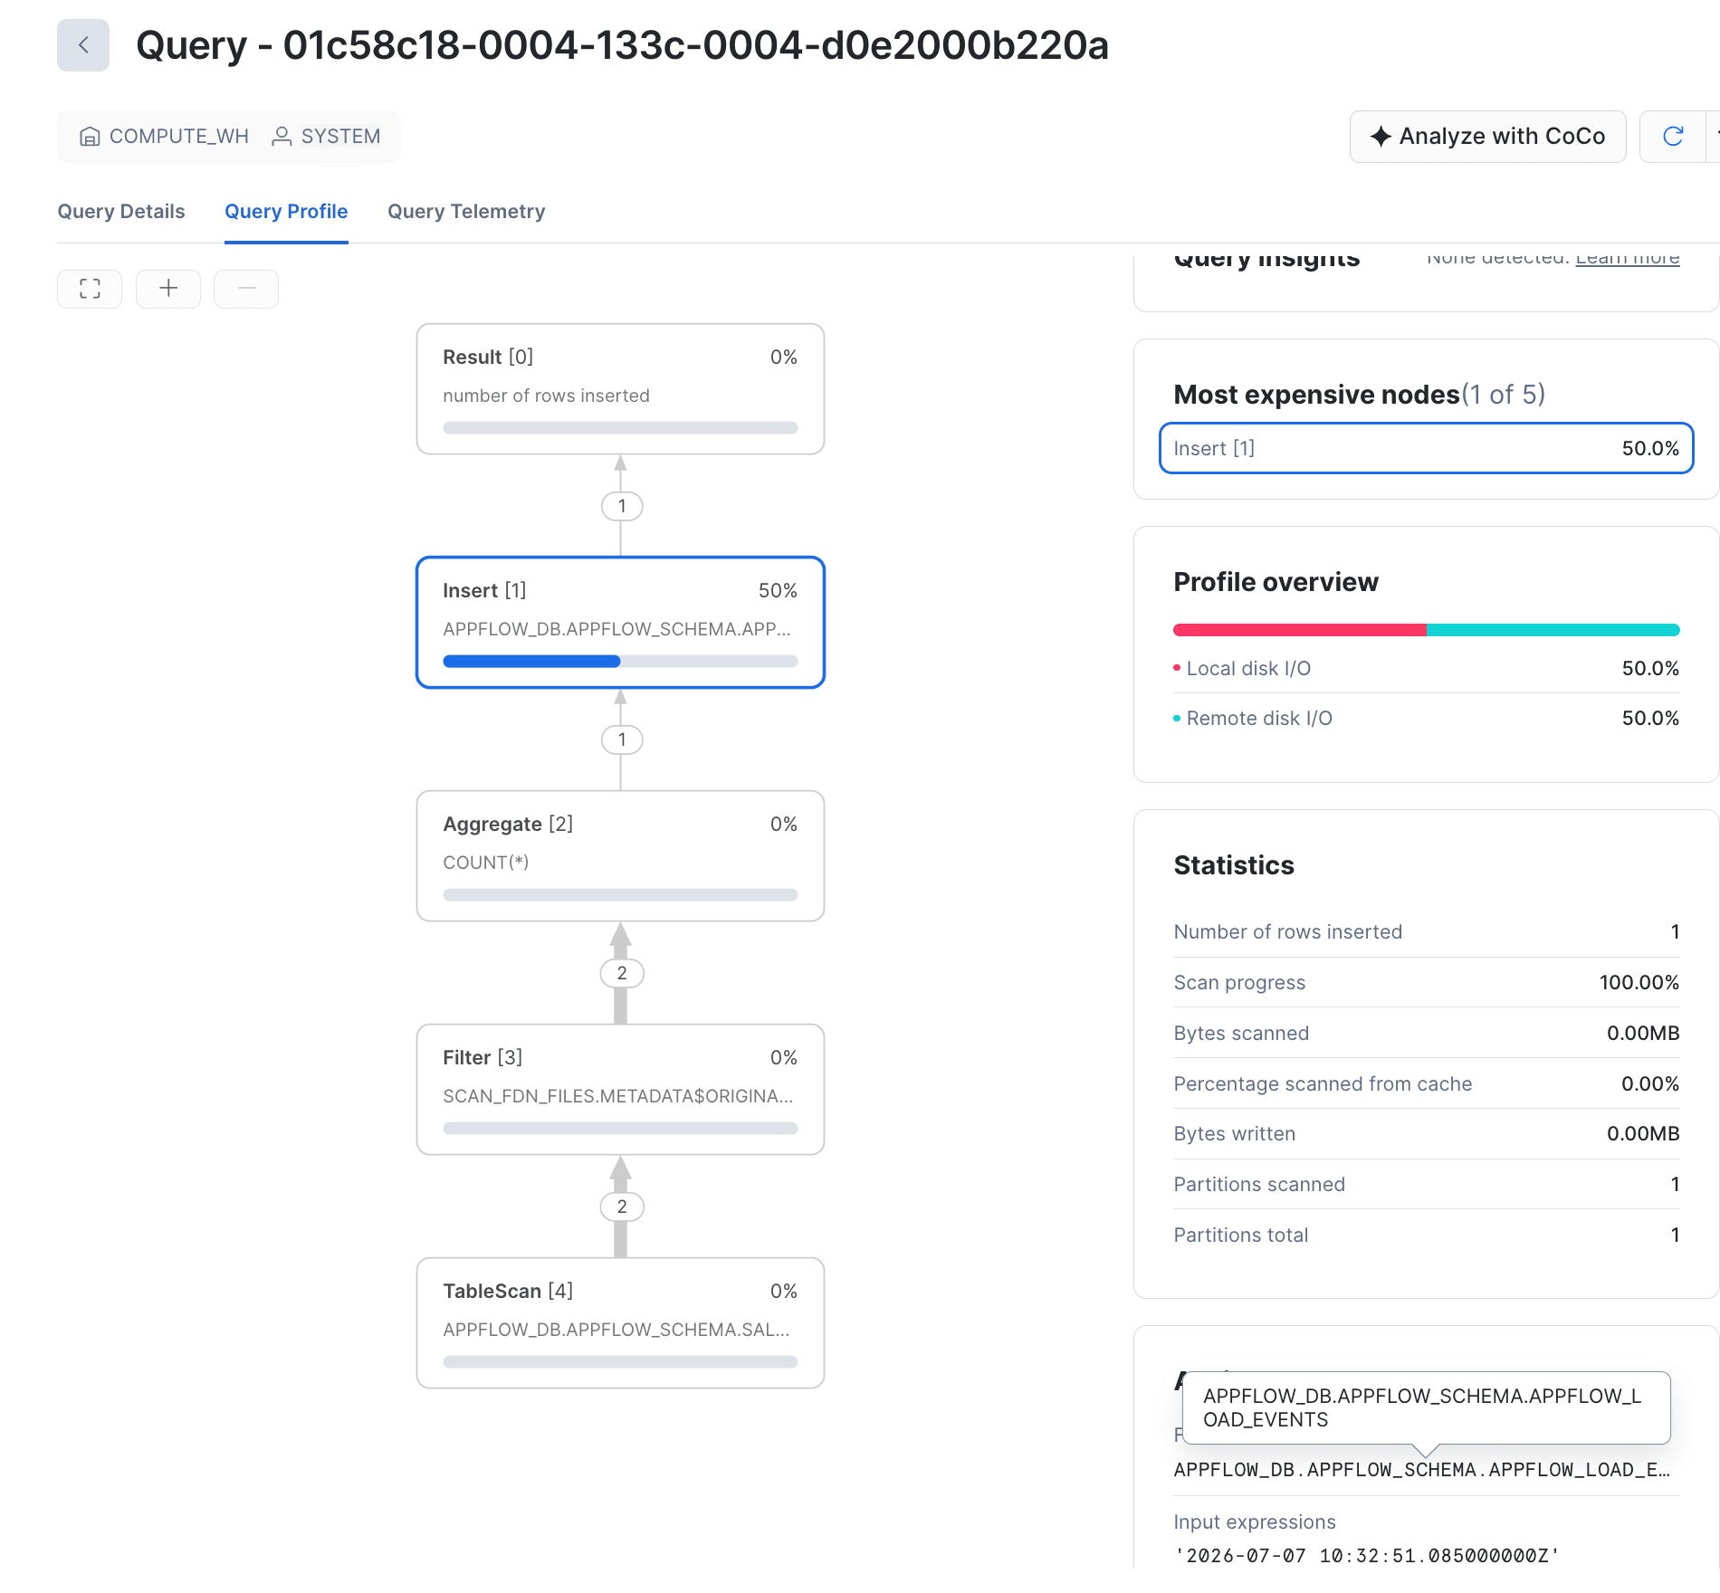Screen dimensions: 1720x1593
Task: Select the Filter [3] node
Action: coord(620,1090)
